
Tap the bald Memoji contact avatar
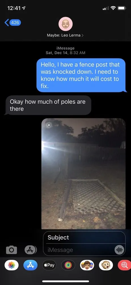pos(65,24)
